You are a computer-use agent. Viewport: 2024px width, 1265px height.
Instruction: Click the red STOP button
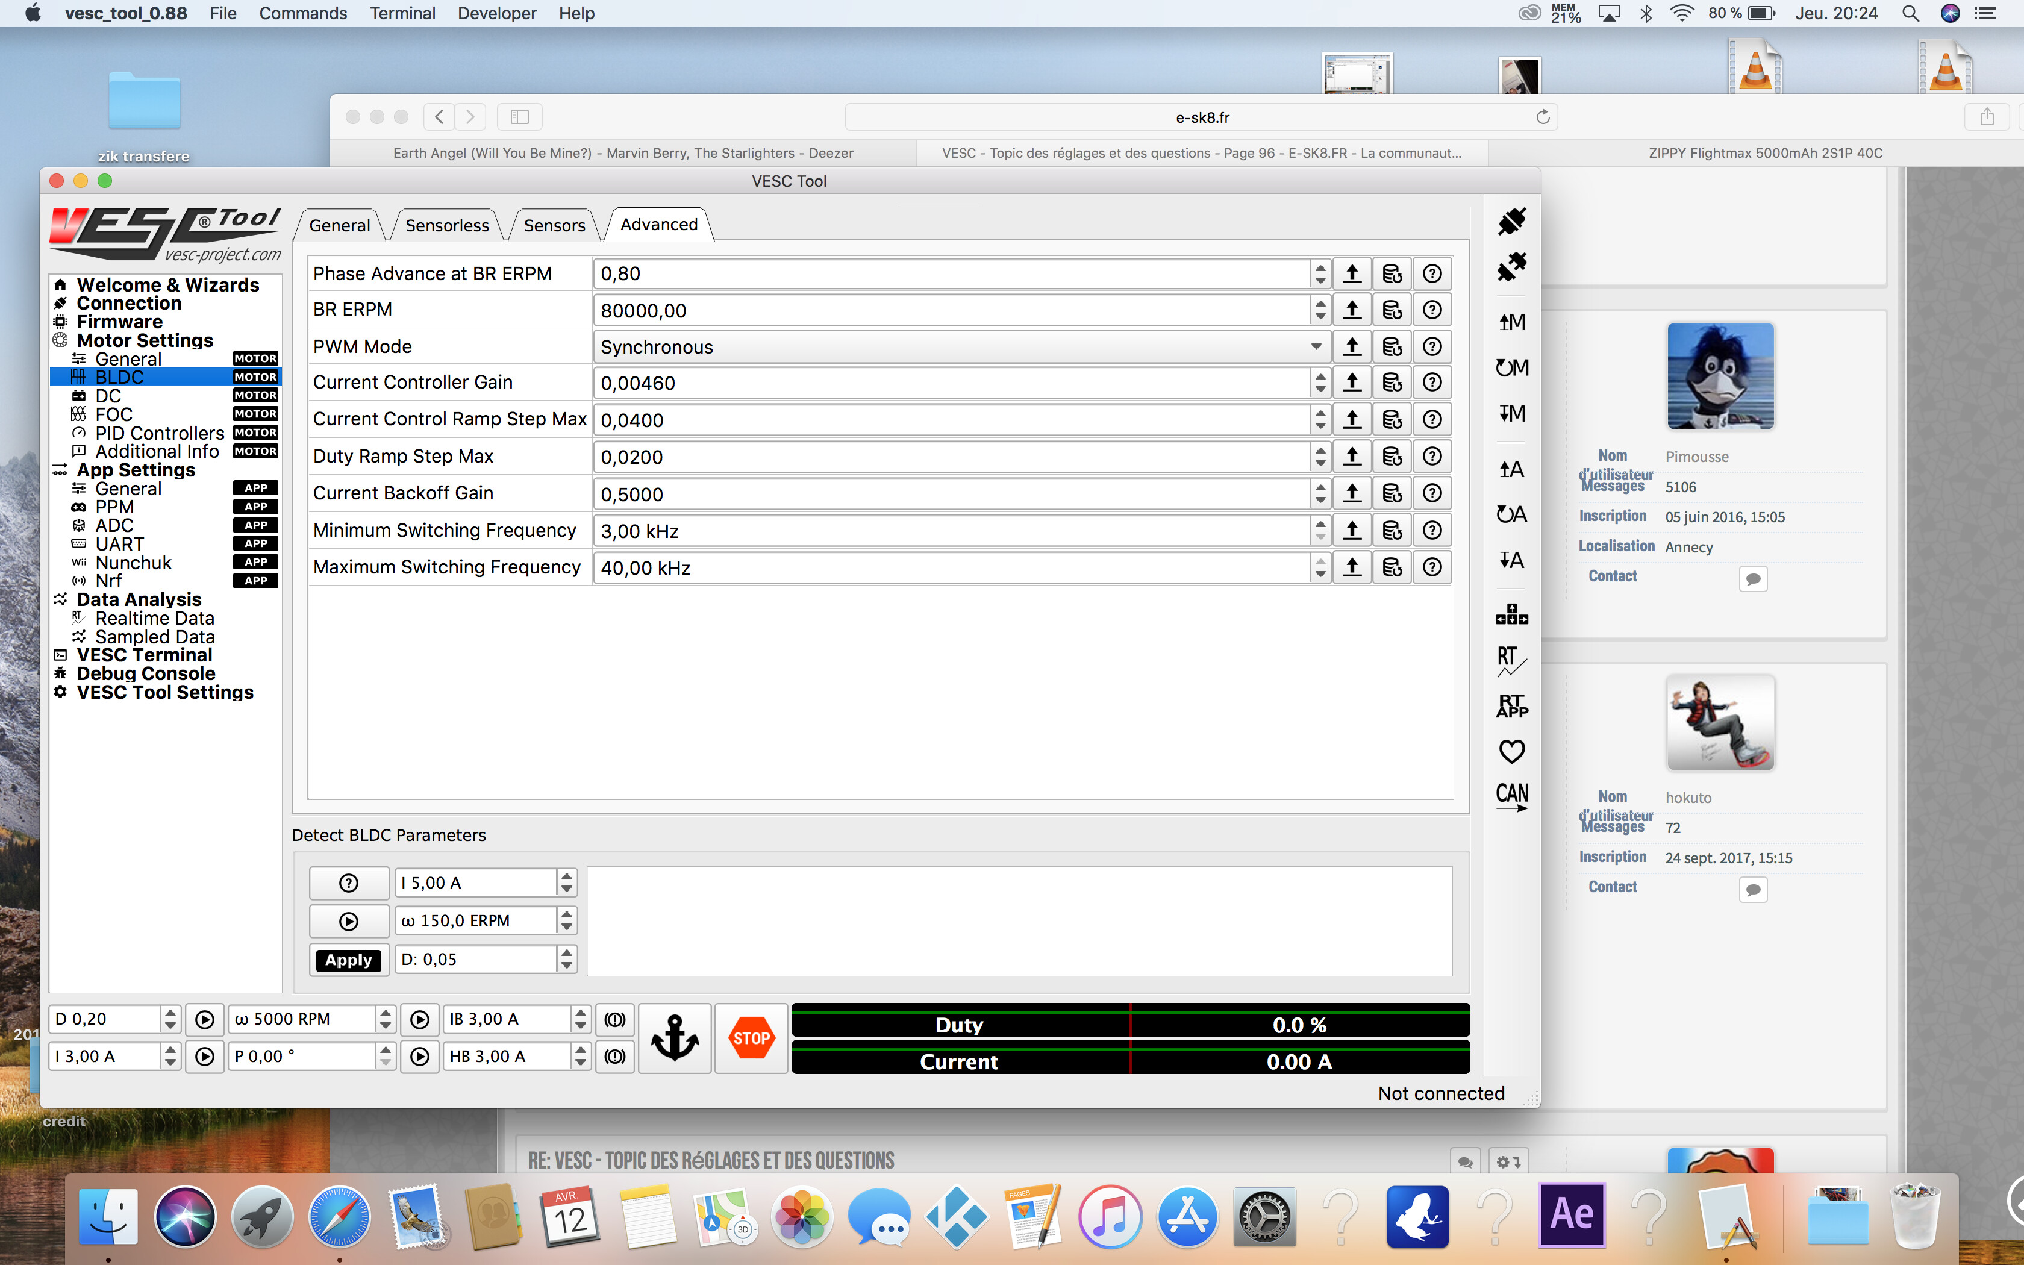(x=751, y=1039)
